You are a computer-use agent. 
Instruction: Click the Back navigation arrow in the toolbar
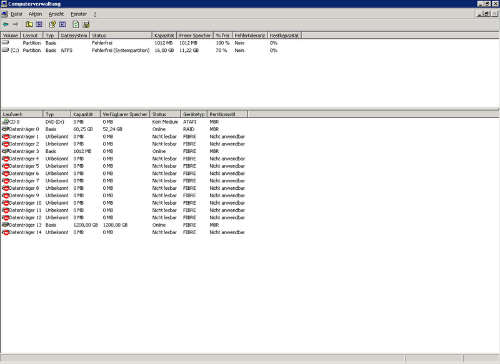click(x=6, y=24)
